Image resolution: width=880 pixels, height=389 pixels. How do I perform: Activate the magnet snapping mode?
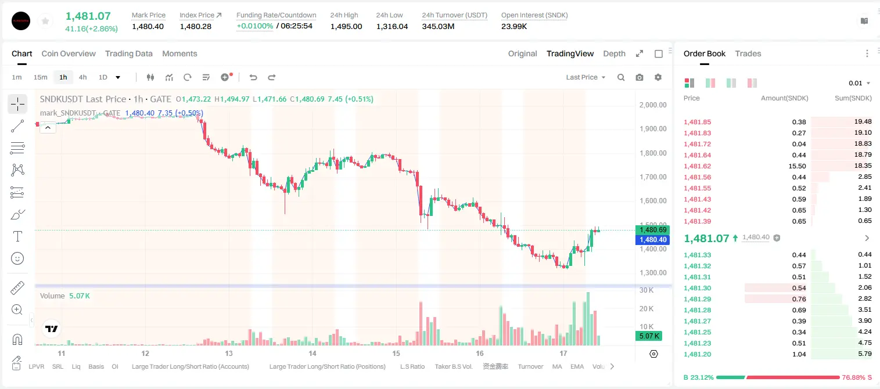[17, 340]
